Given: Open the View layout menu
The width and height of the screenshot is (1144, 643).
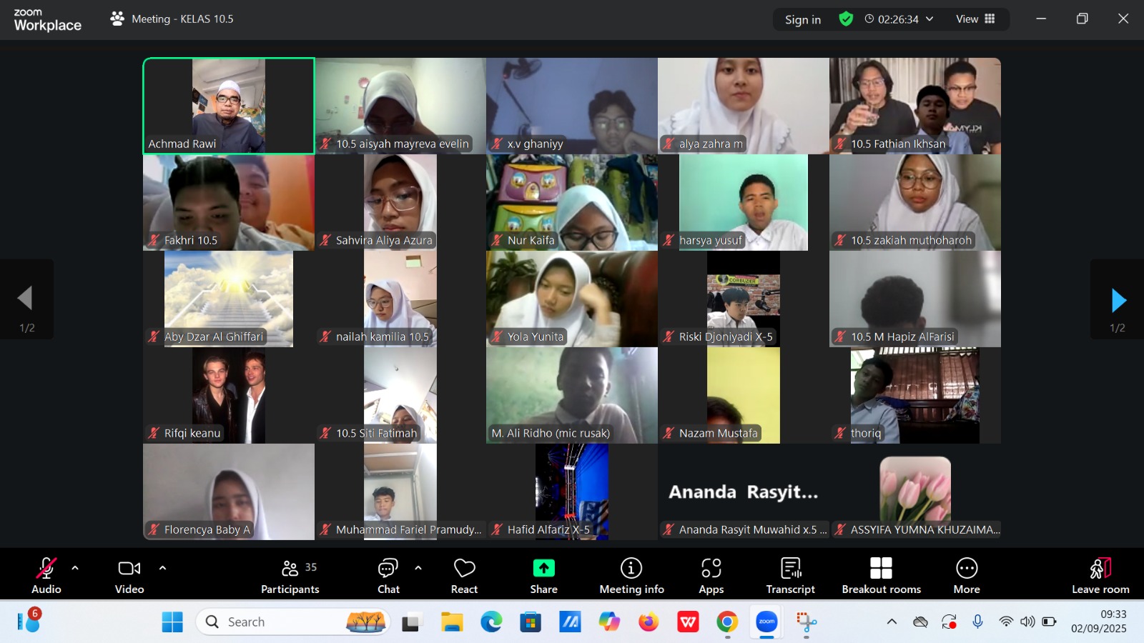Looking at the screenshot, I should click(975, 19).
